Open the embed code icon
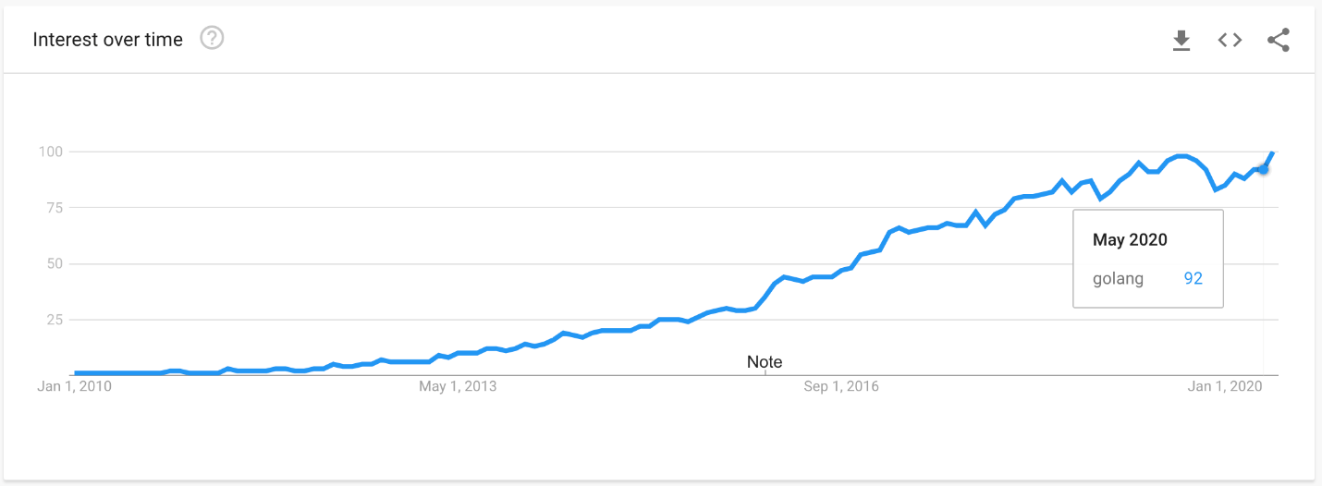This screenshot has width=1322, height=486. click(1229, 40)
